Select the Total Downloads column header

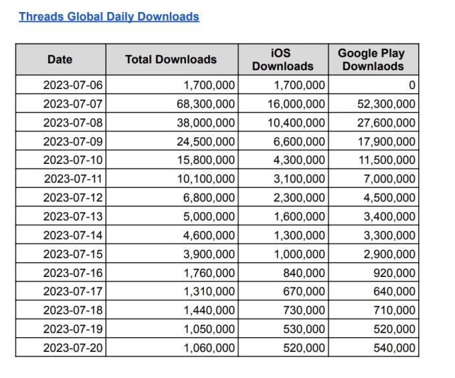tap(171, 60)
